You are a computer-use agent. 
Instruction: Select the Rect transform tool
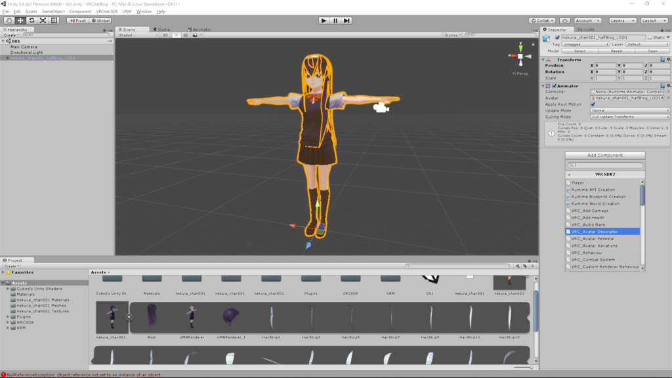click(x=54, y=20)
